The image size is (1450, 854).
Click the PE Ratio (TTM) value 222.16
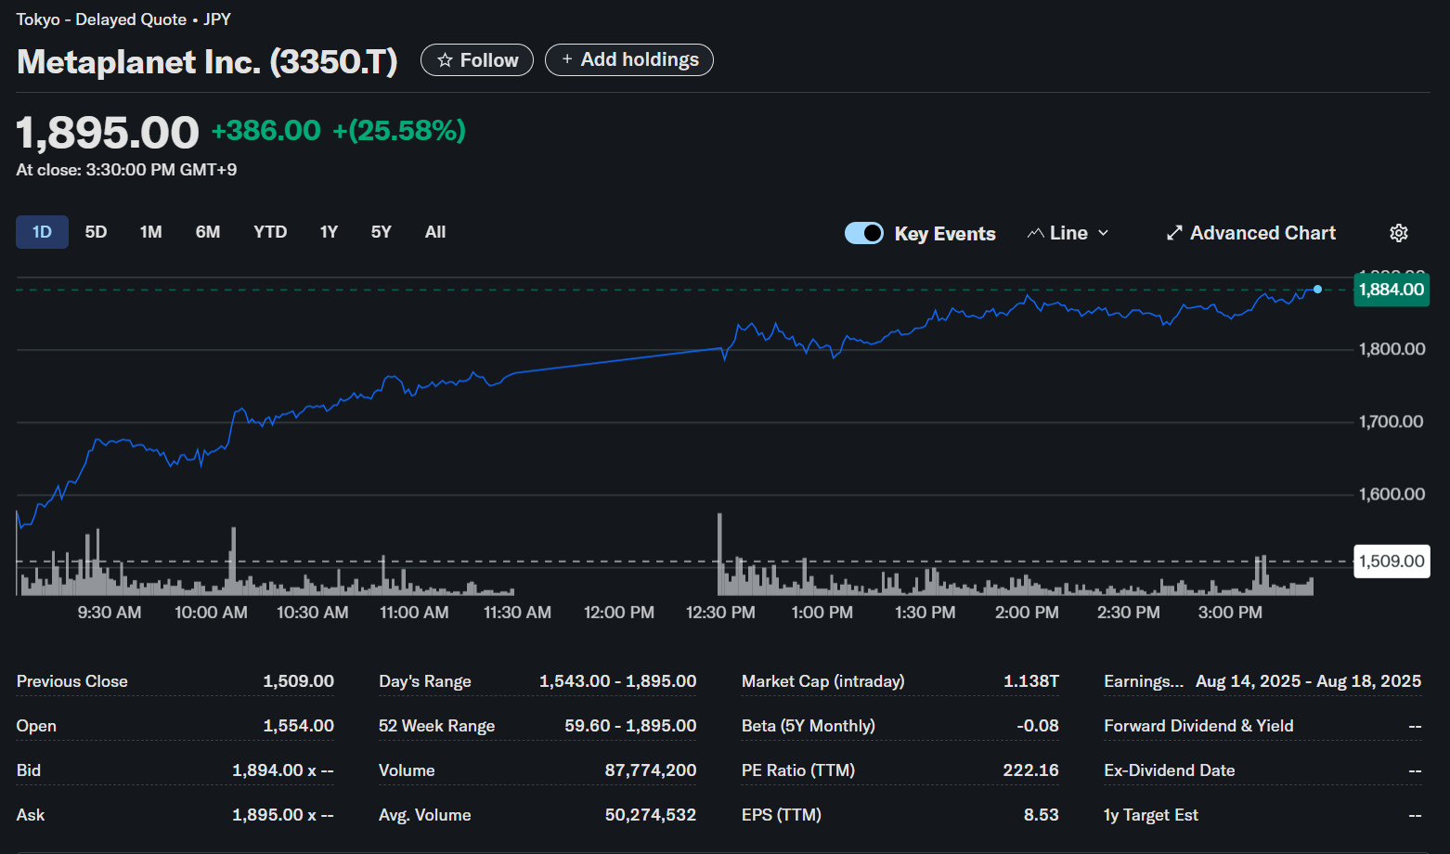point(1030,770)
